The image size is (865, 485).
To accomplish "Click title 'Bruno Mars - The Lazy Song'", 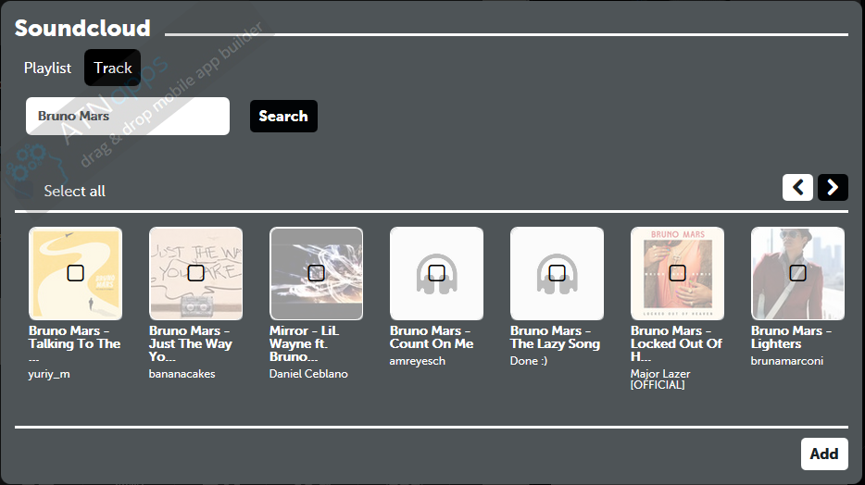I will point(555,337).
